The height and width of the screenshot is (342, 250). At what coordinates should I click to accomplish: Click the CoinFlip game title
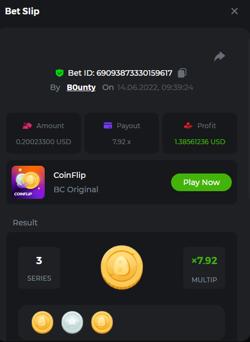(70, 175)
